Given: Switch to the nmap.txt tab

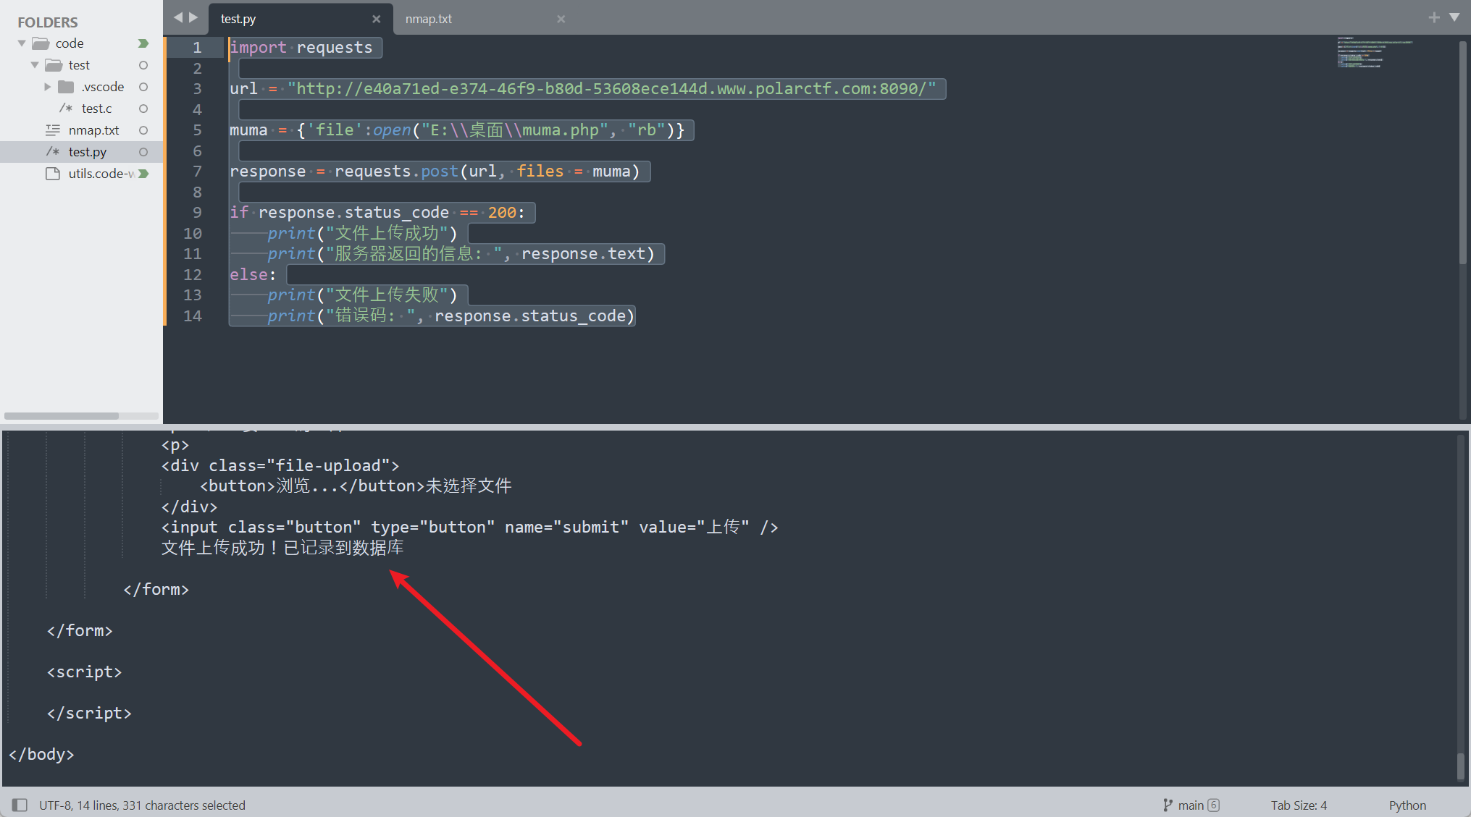Looking at the screenshot, I should (429, 19).
